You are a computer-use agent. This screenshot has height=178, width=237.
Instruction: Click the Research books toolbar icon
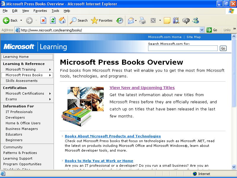(x=176, y=20)
